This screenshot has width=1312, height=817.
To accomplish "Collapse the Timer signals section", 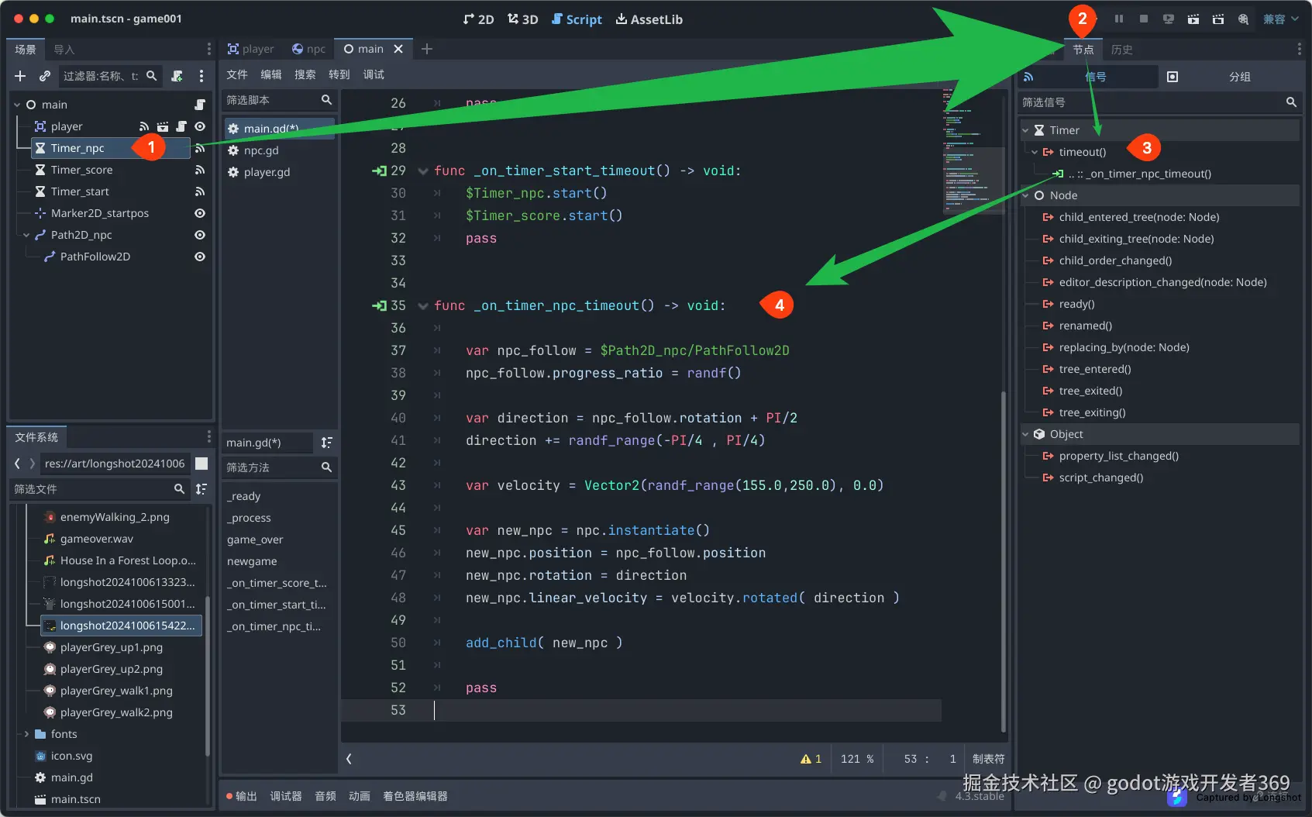I will click(1025, 130).
